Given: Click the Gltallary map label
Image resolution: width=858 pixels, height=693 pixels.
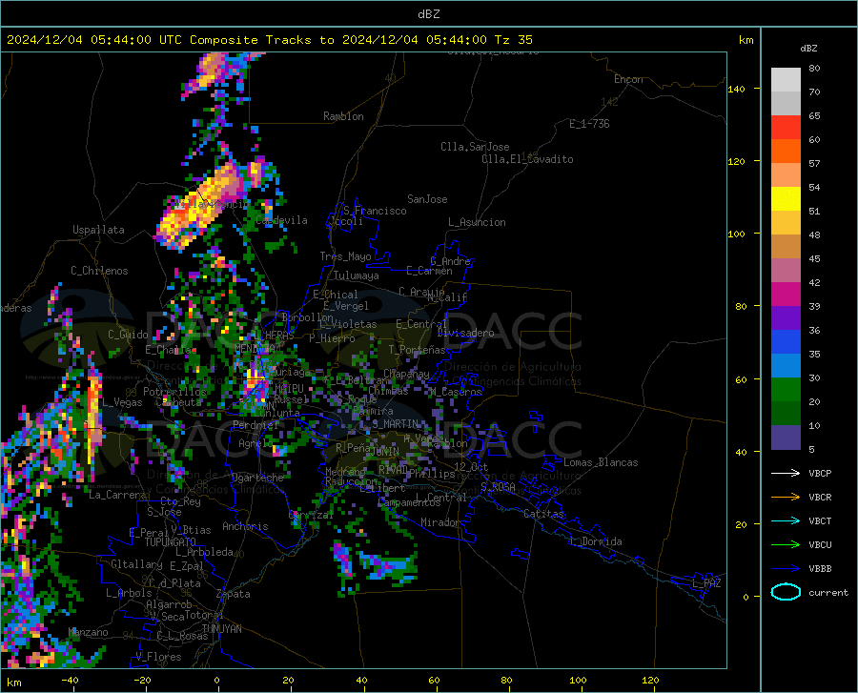Looking at the screenshot, I should pos(136,564).
